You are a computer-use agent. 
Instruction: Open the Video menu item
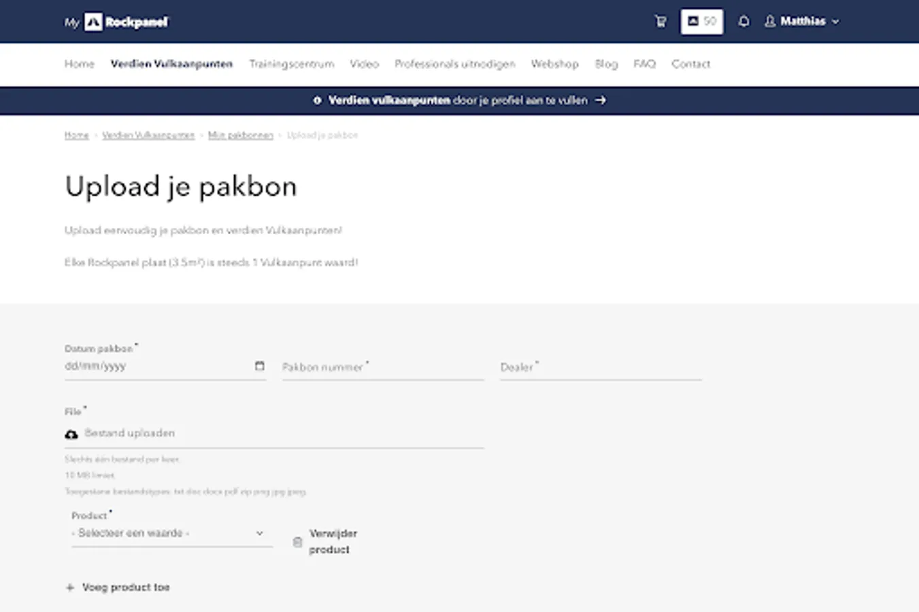pos(364,64)
